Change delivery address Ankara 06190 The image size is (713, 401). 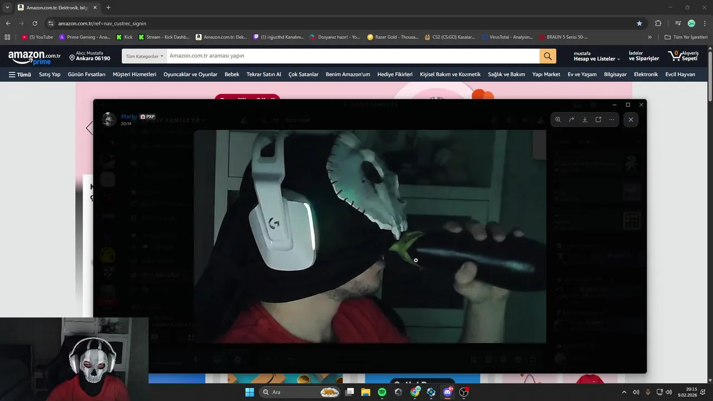(90, 56)
